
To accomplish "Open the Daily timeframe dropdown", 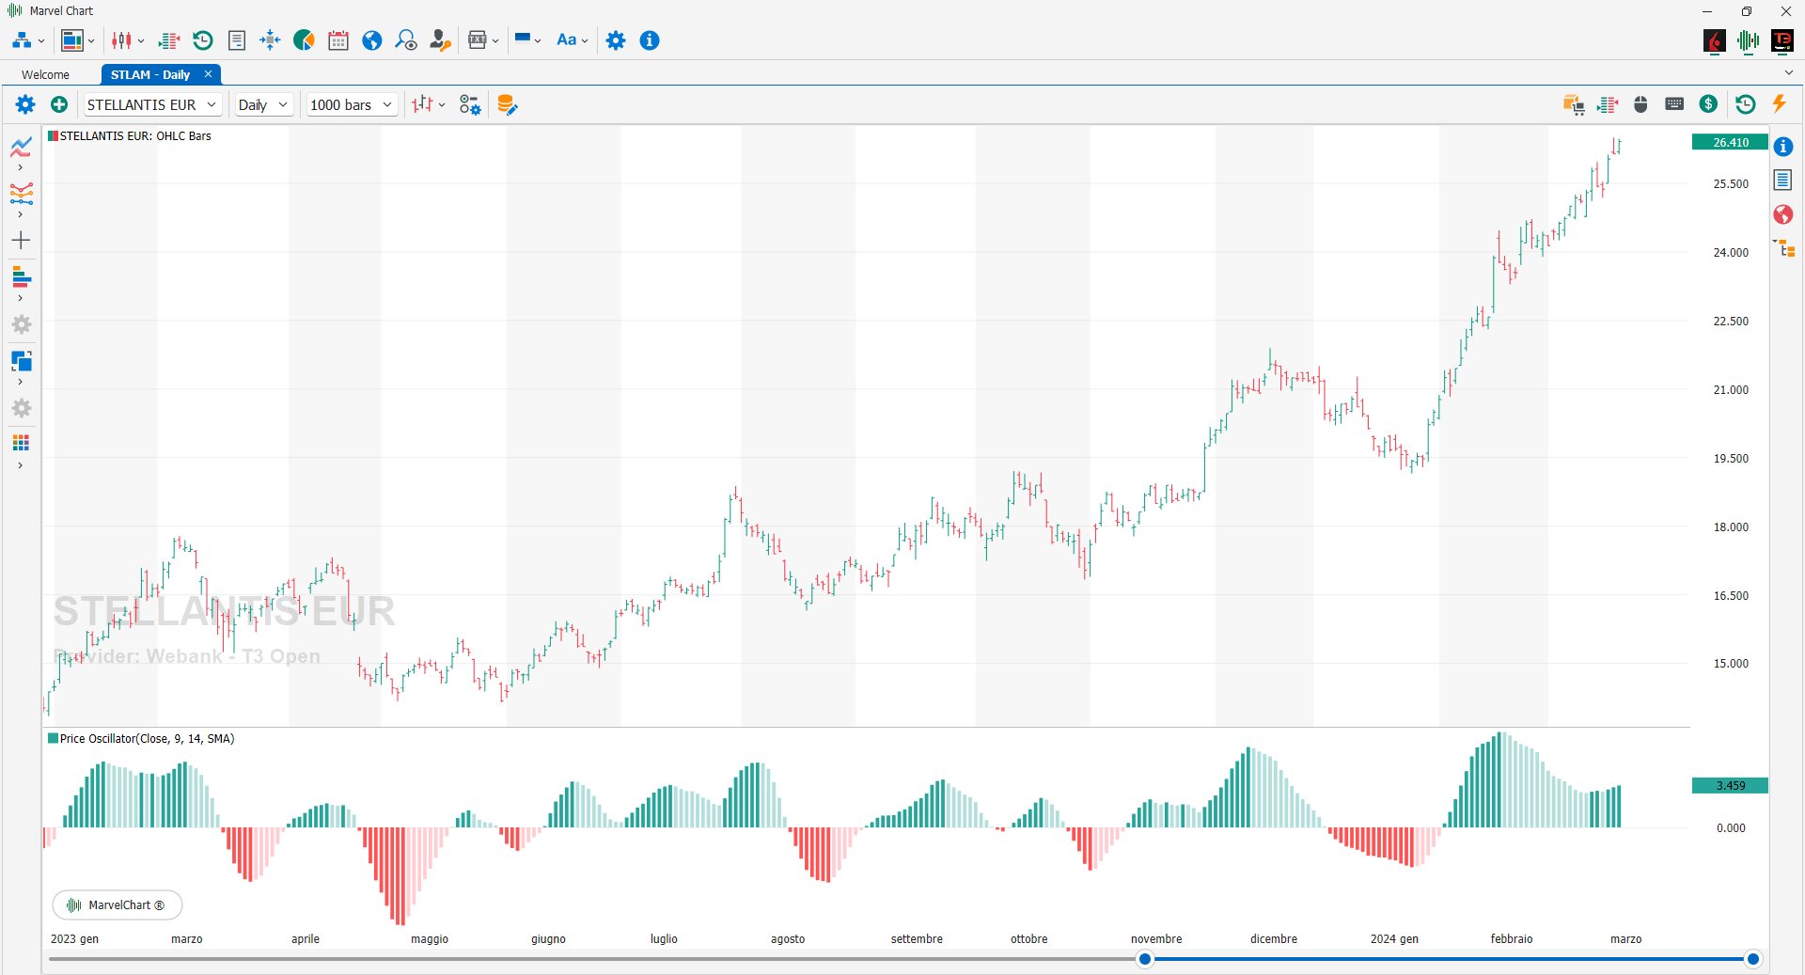I will click(263, 104).
